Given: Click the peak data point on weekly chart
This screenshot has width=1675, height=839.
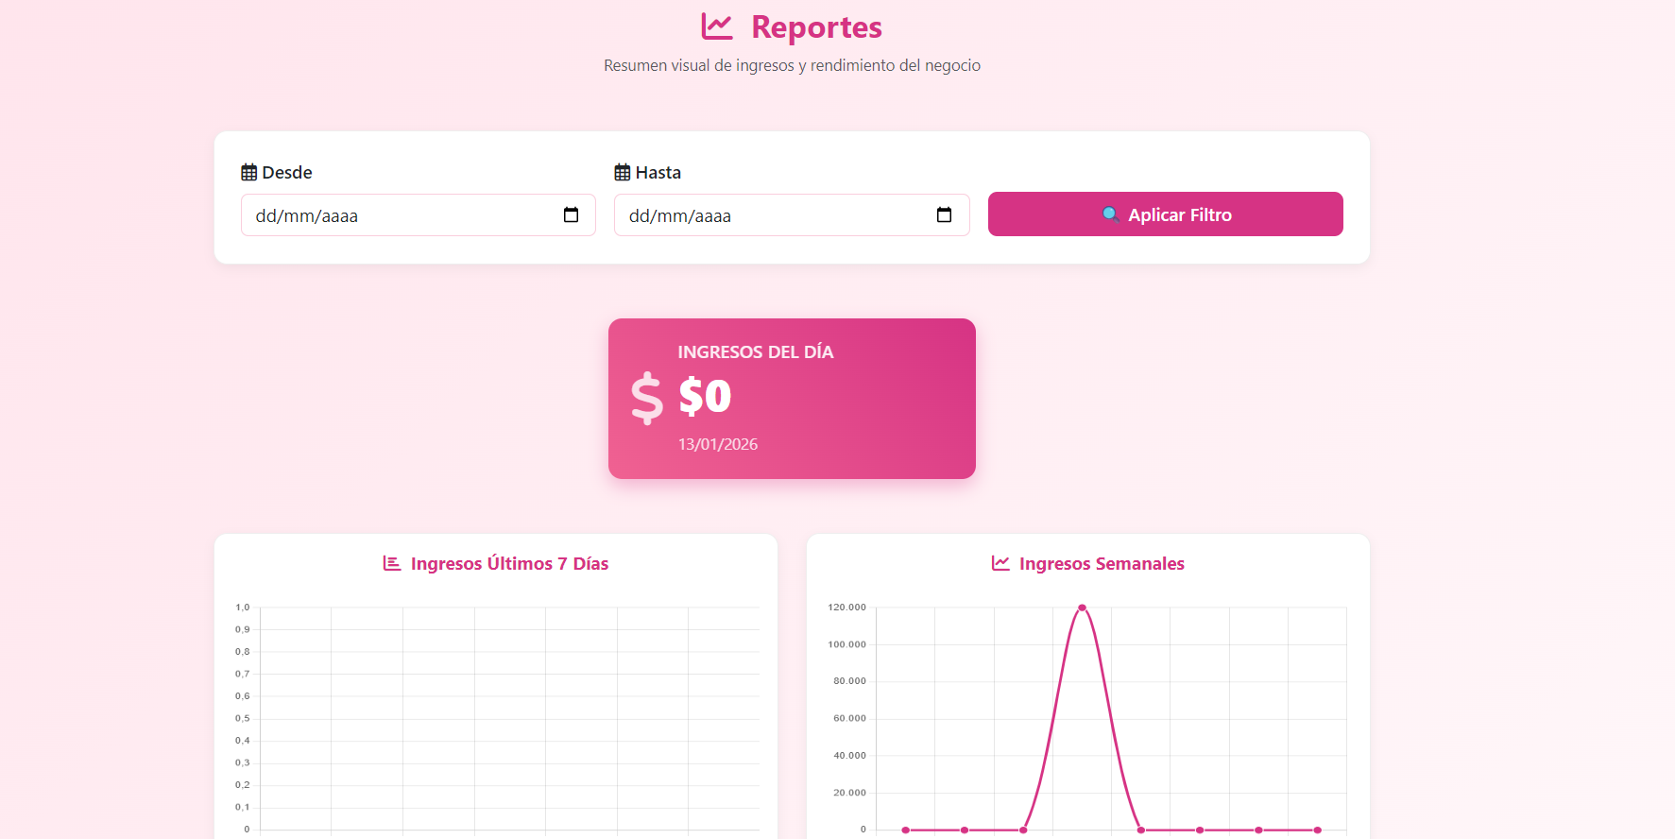Looking at the screenshot, I should coord(1082,608).
